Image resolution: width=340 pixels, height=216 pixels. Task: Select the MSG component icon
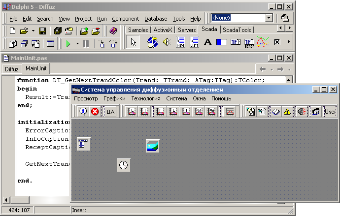pyautogui.click(x=180, y=42)
